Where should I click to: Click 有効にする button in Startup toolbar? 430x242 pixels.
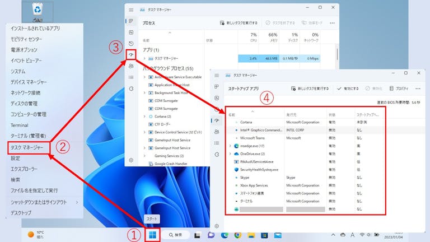click(x=348, y=89)
